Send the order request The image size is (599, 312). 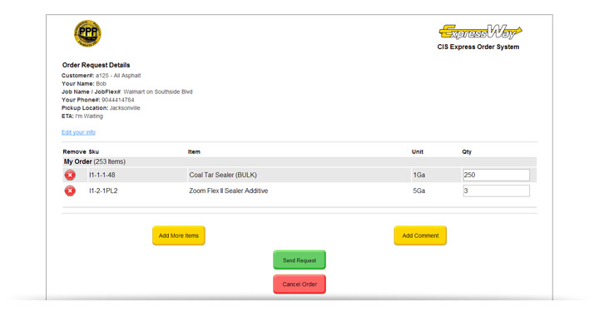click(x=299, y=260)
